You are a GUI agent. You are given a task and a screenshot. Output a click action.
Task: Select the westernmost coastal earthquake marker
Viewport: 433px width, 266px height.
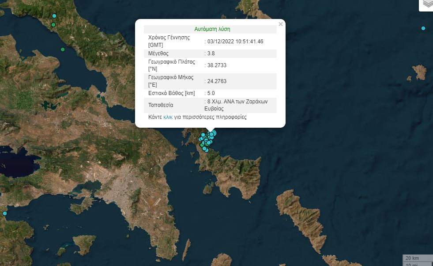pos(5,213)
